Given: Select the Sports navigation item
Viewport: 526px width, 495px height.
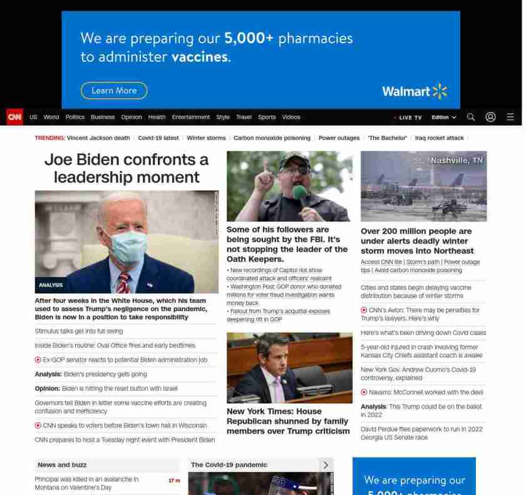Looking at the screenshot, I should pyautogui.click(x=267, y=117).
